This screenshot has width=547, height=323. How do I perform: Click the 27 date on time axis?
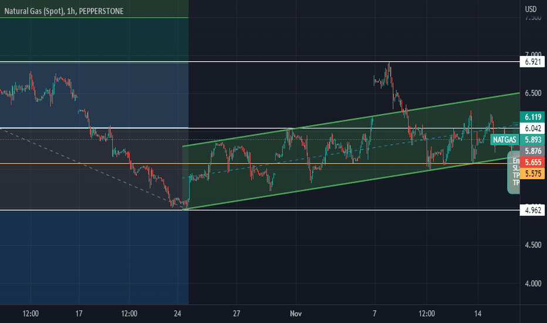coord(237,314)
